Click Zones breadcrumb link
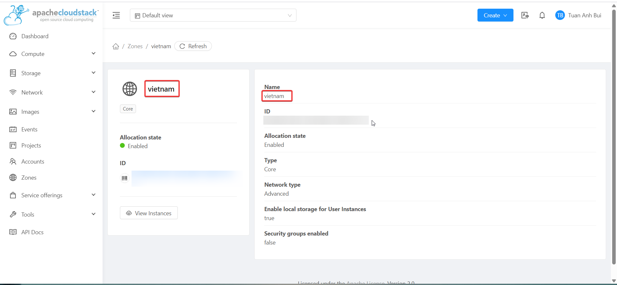 coord(135,46)
